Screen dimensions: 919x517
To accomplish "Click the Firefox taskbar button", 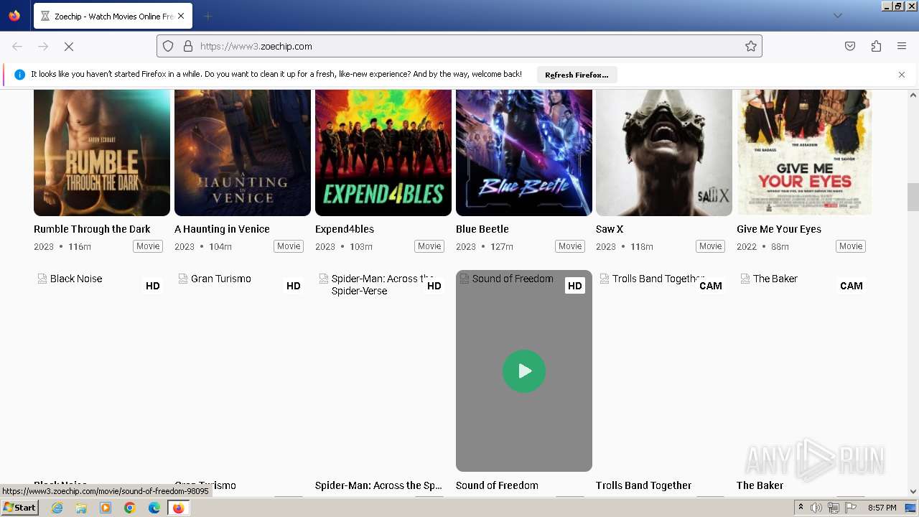I will point(178,508).
